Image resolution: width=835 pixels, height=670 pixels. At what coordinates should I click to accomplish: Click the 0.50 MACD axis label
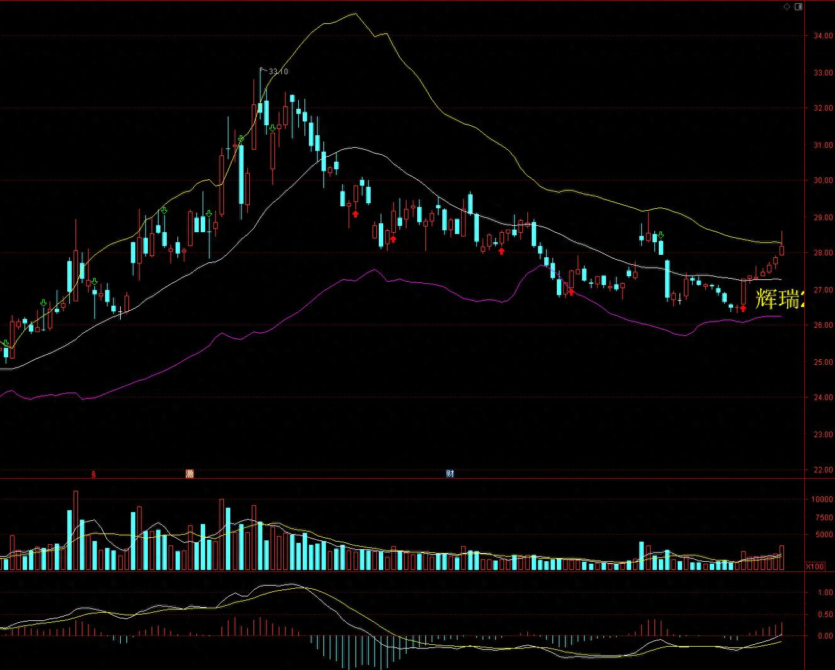pos(825,615)
